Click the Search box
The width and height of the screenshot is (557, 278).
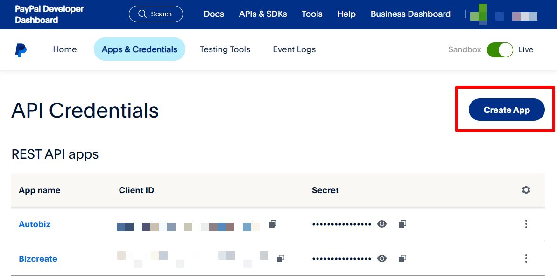pos(156,14)
